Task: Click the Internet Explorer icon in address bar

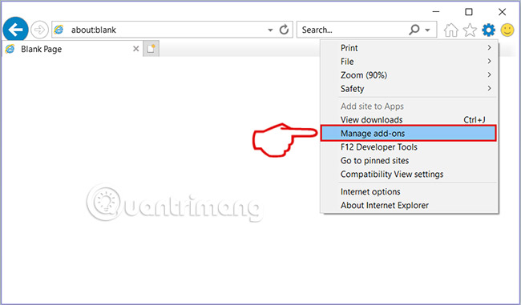Action: (x=59, y=30)
